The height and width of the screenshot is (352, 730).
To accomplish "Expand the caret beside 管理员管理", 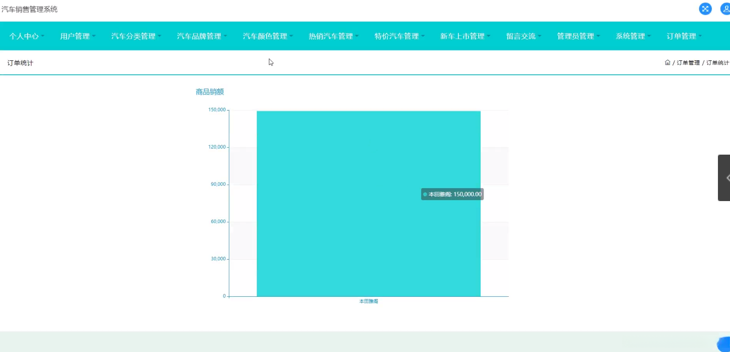I will pyautogui.click(x=599, y=36).
